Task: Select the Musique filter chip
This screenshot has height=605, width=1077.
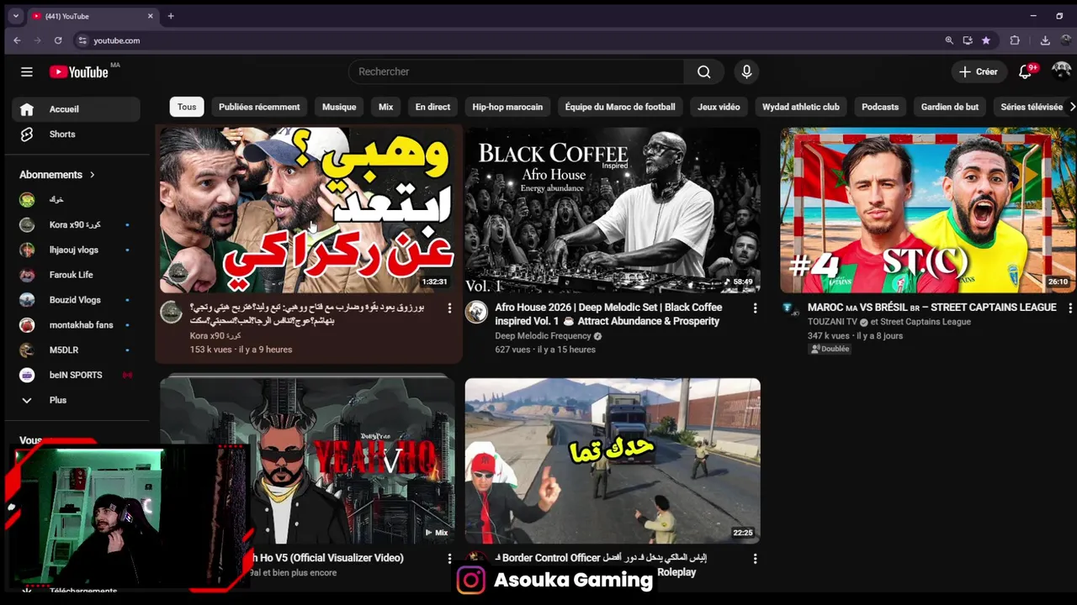Action: [x=339, y=107]
